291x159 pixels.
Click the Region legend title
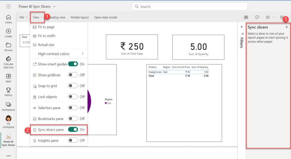tap(109, 99)
